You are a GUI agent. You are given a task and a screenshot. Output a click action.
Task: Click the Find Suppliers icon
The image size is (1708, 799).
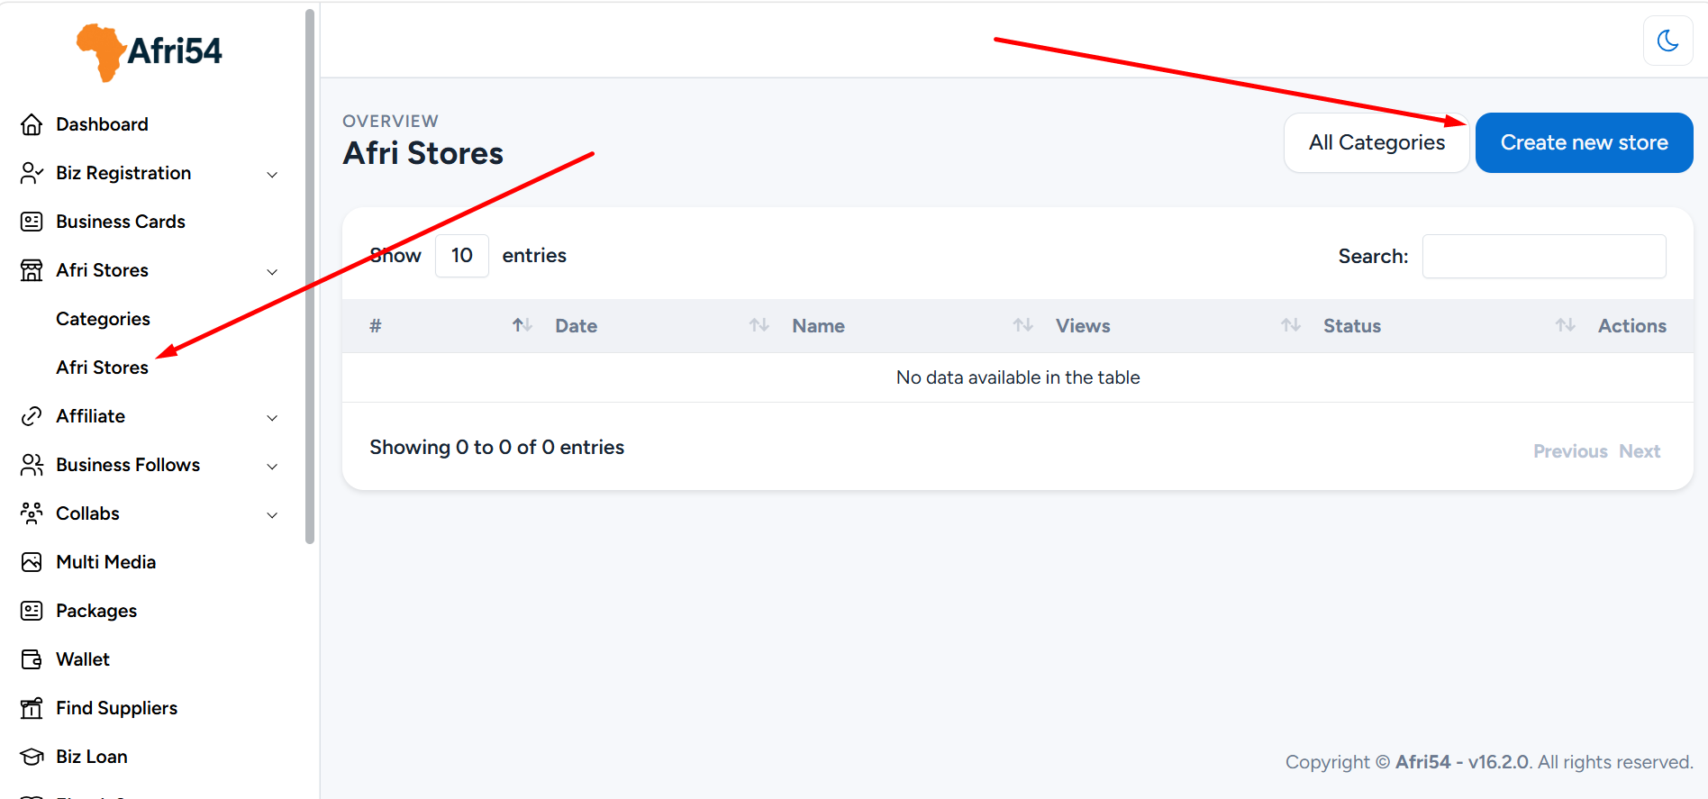pos(32,708)
